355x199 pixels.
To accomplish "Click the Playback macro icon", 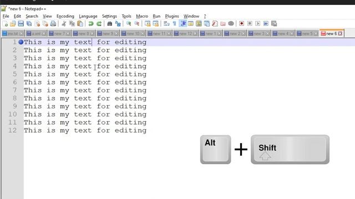I will pos(257,23).
